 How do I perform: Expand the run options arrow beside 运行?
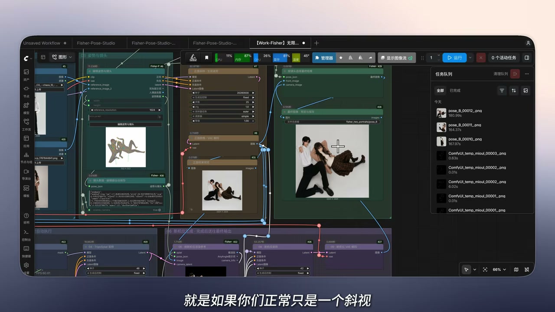point(470,58)
